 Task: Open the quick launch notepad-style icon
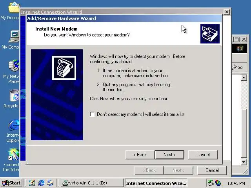pyautogui.click(x=32, y=183)
